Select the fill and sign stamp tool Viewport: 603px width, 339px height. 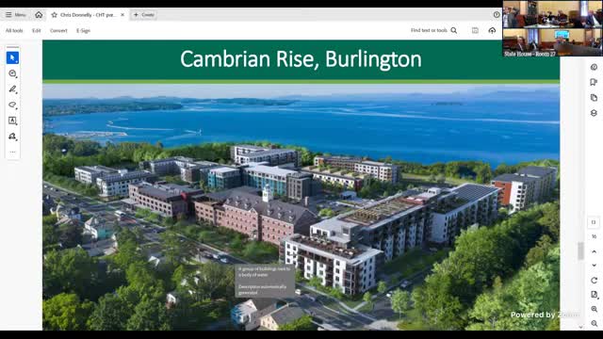12,137
